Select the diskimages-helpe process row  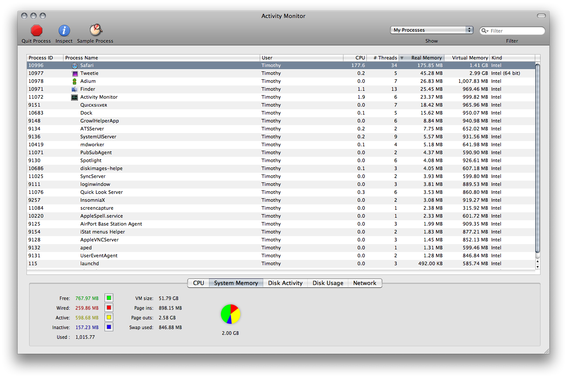[x=280, y=168]
